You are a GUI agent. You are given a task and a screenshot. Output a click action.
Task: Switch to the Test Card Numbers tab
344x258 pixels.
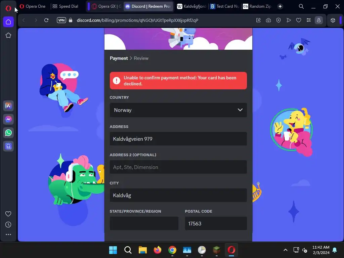[225, 6]
